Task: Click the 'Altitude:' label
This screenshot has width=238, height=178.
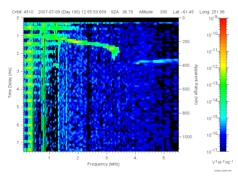Action: (x=146, y=12)
